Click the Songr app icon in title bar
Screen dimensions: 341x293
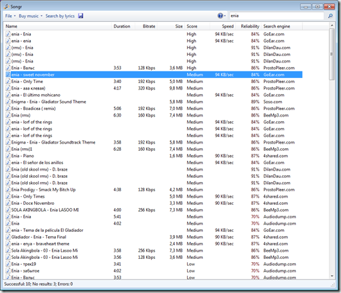[6, 6]
